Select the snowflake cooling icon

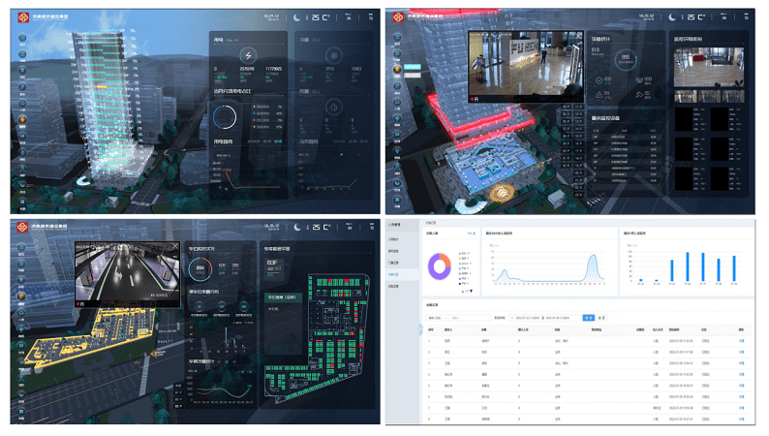pyautogui.click(x=334, y=55)
